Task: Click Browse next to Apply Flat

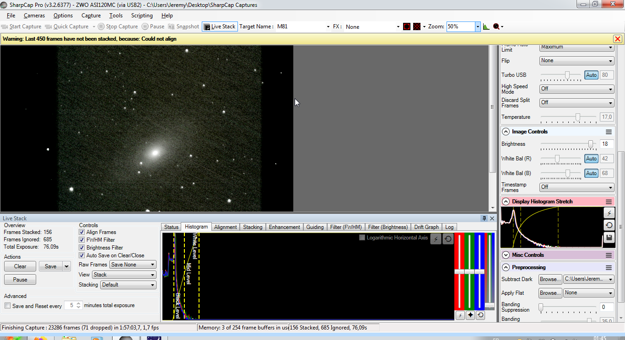Action: 550,293
